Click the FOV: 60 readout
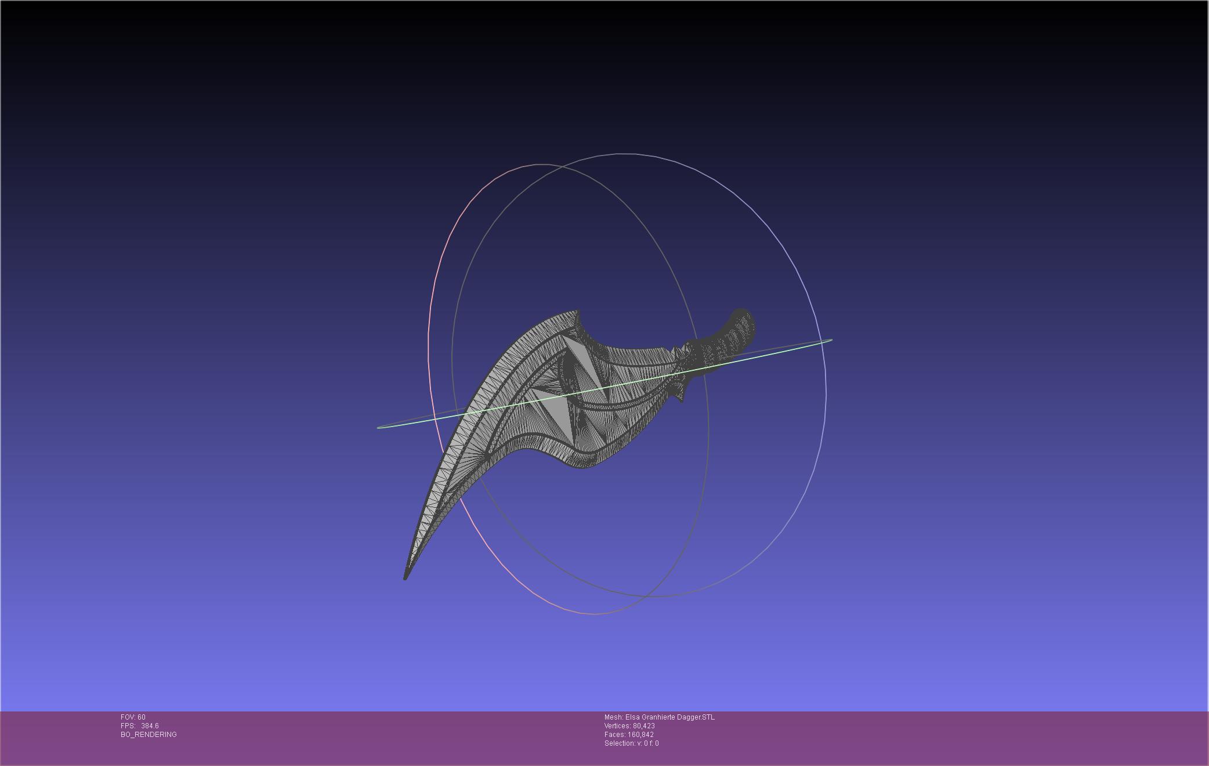The height and width of the screenshot is (766, 1209). 133,717
